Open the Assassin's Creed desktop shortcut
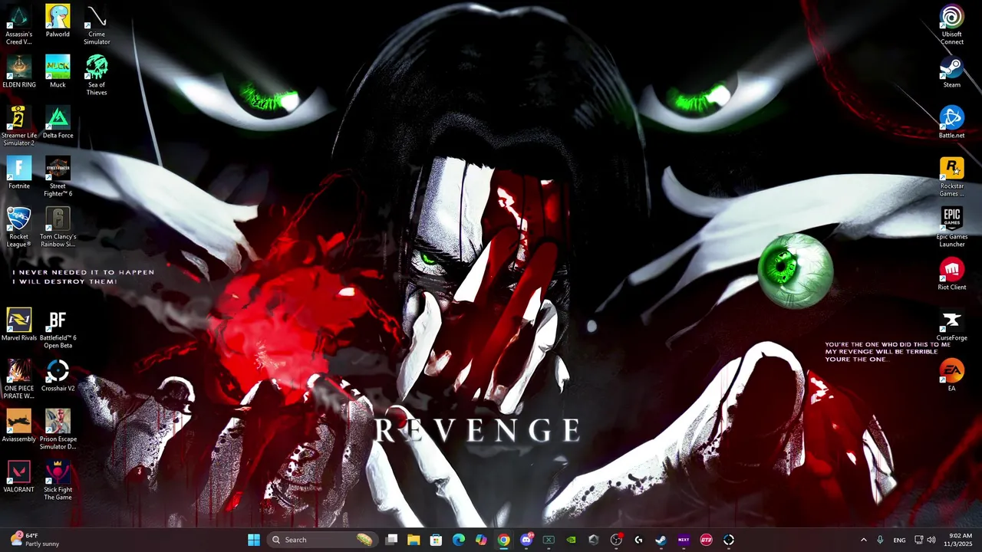Image resolution: width=982 pixels, height=552 pixels. tap(19, 25)
